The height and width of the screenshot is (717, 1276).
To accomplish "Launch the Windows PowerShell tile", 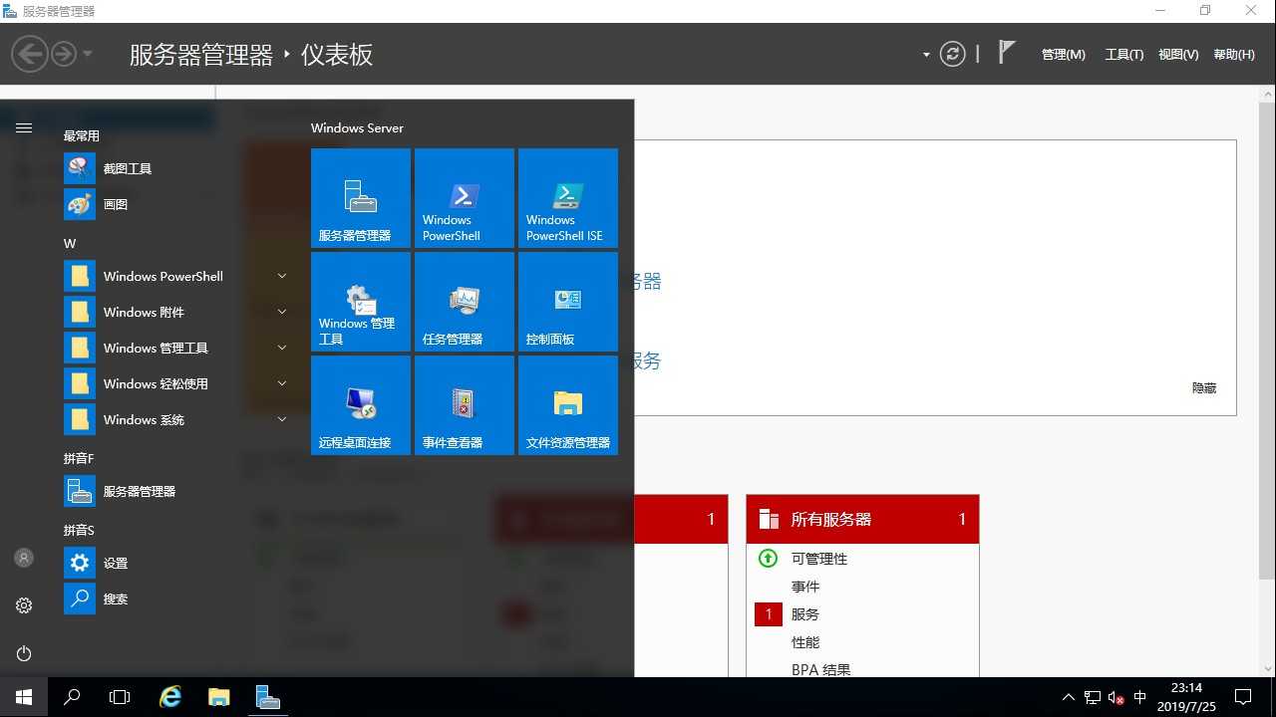I will tap(465, 198).
